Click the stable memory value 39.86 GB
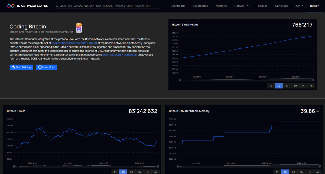 [x=310, y=111]
